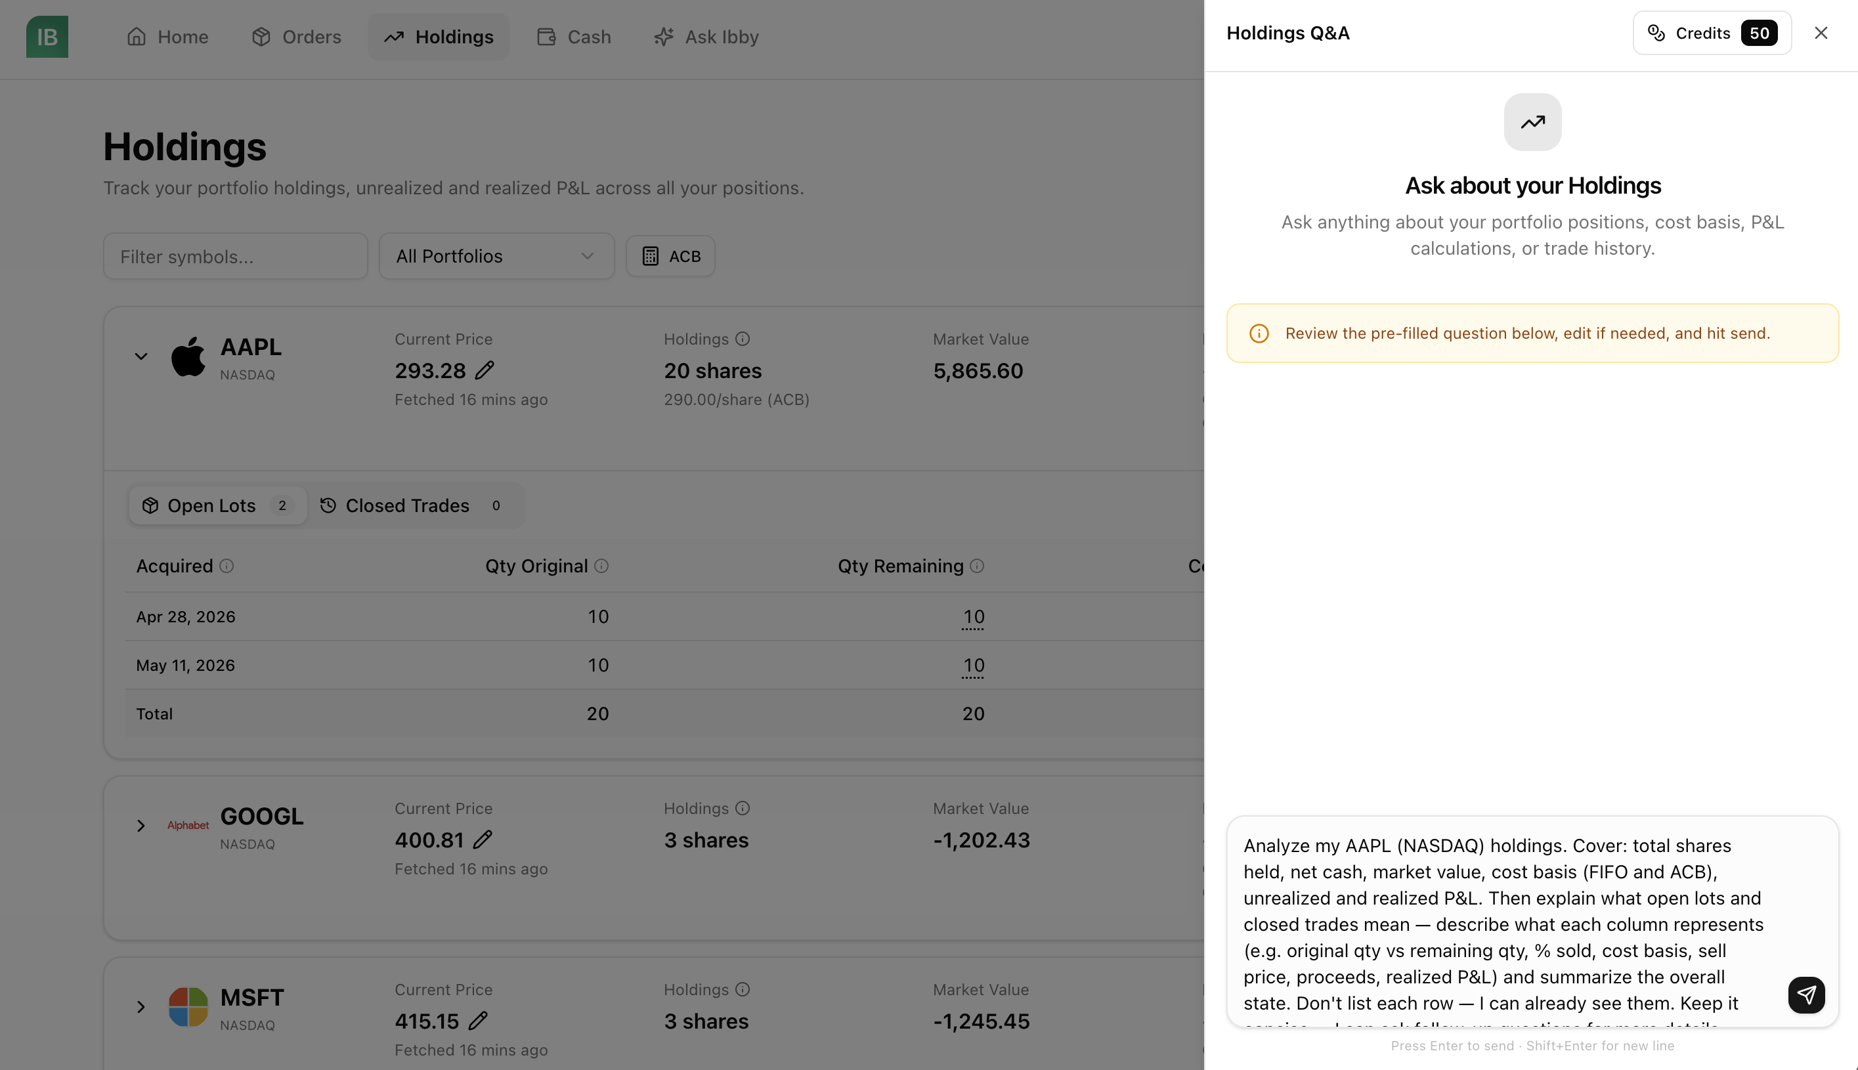Click the Qty Original info icon
This screenshot has height=1070, width=1858.
coord(601,566)
